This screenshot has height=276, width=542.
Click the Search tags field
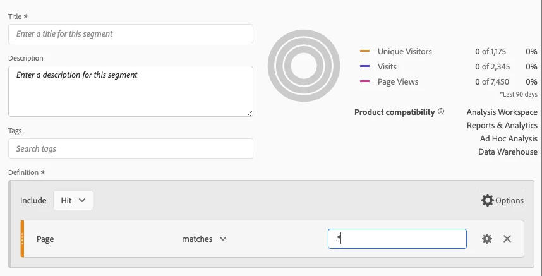tap(131, 148)
